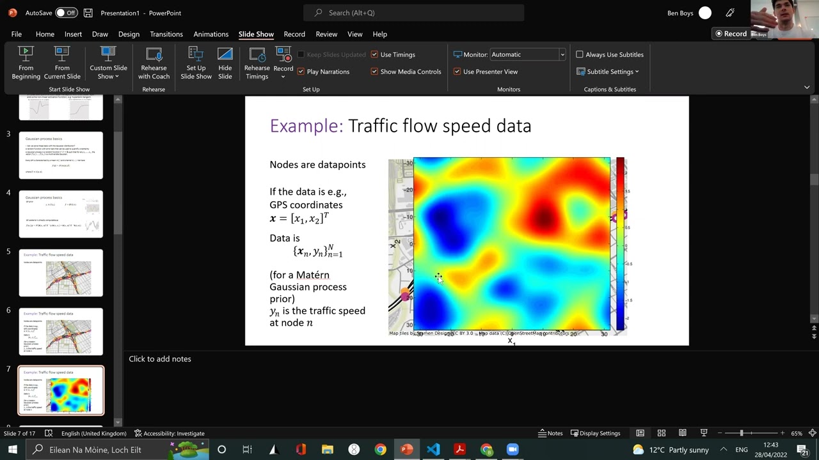
Task: Open Task View on the taskbar
Action: coord(247,450)
